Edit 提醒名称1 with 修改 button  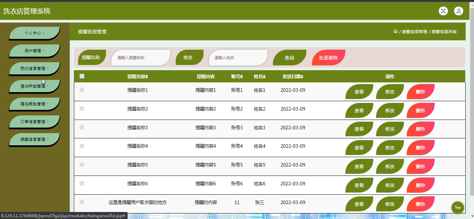tap(390, 92)
